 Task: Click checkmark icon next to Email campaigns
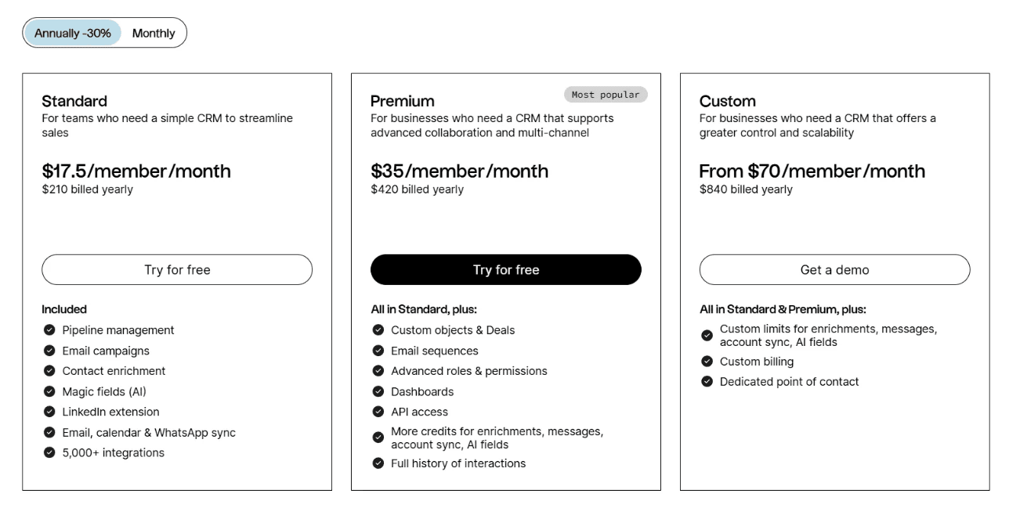(49, 351)
